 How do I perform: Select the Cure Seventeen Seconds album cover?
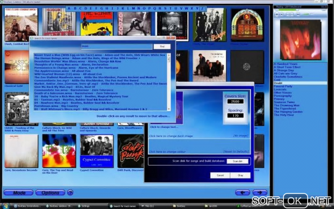tap(21, 151)
